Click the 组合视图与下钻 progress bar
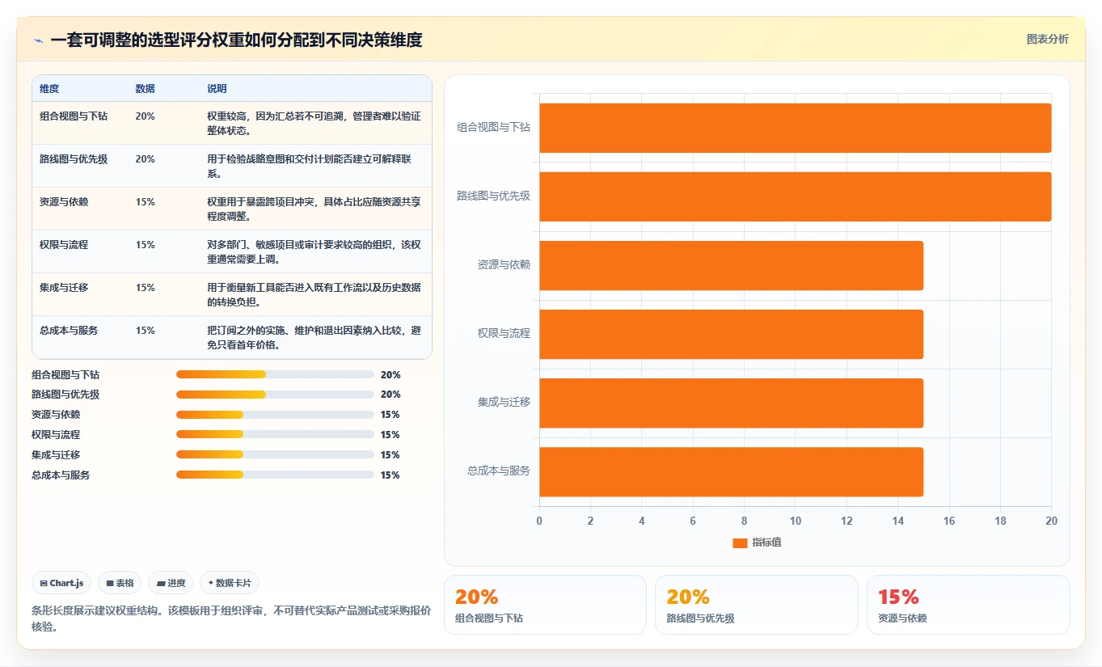Image resolution: width=1102 pixels, height=667 pixels. click(x=275, y=374)
